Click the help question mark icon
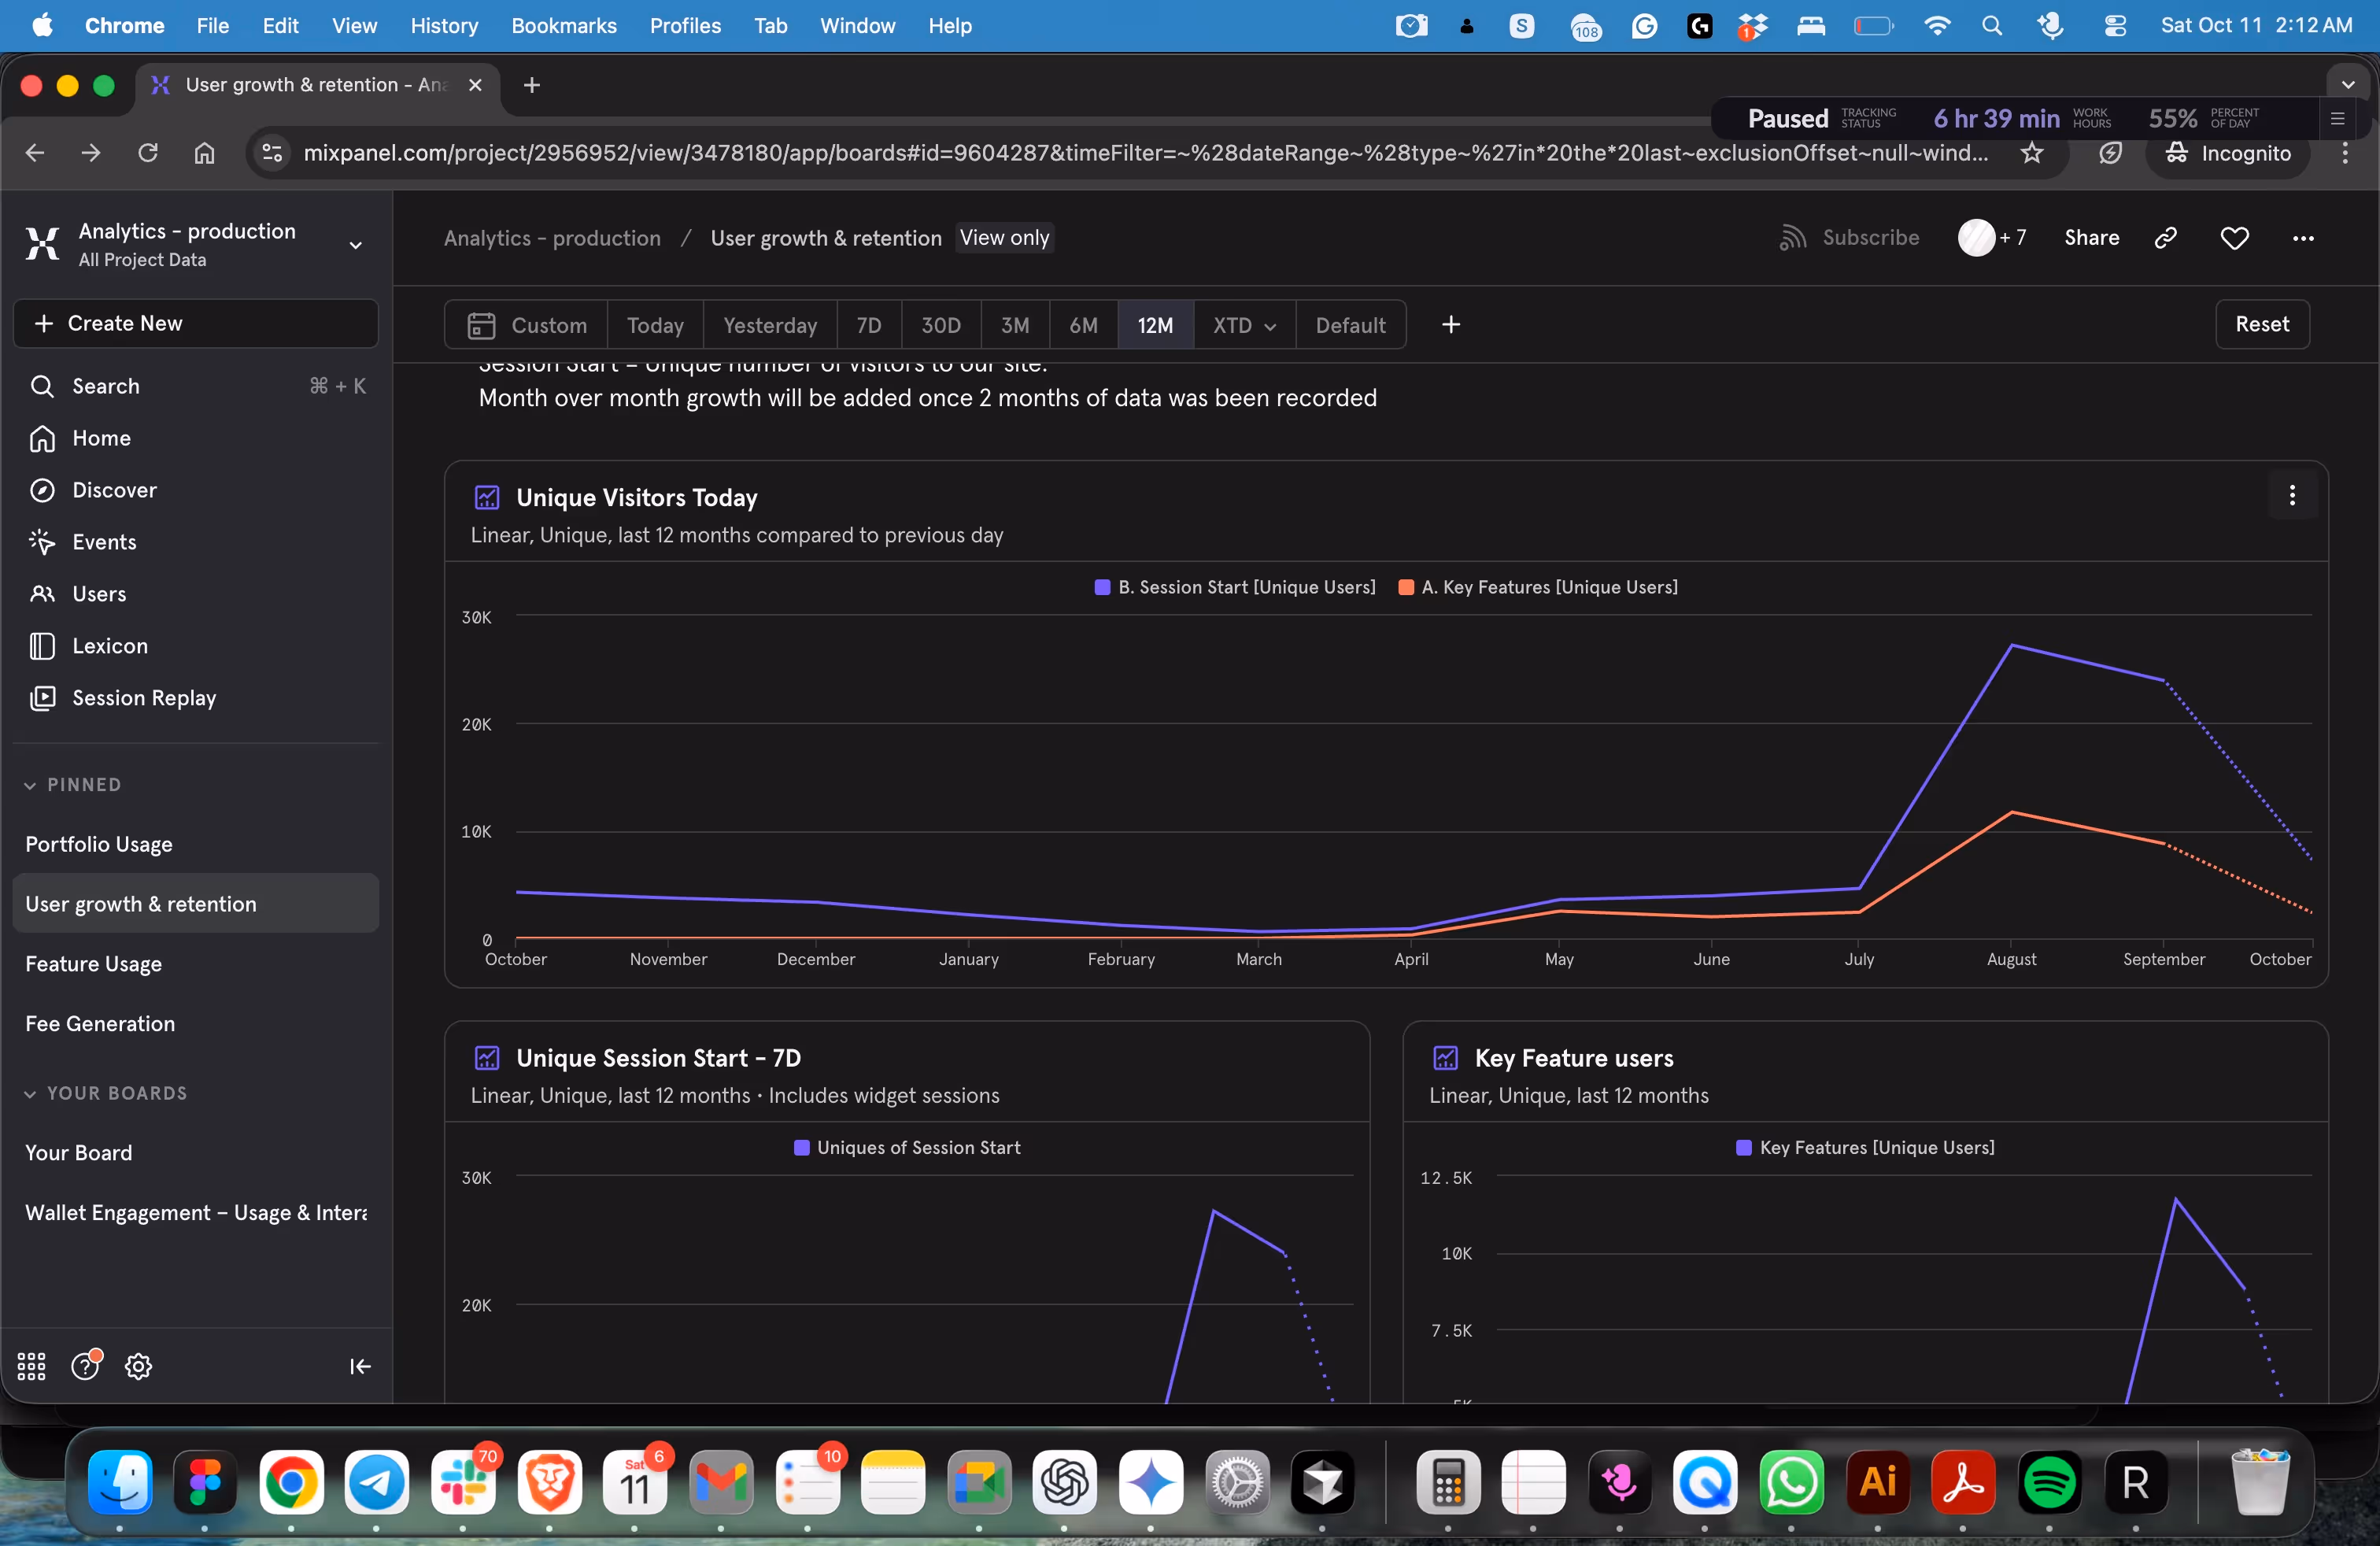2380x1546 pixels. click(86, 1366)
